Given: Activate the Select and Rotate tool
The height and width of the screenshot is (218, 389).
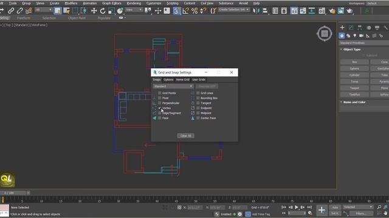Looking at the screenshot, I should [x=103, y=11].
